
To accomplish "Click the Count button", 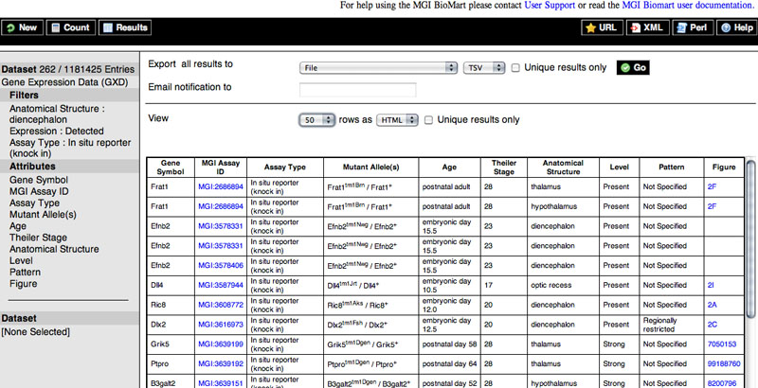I will click(x=71, y=27).
